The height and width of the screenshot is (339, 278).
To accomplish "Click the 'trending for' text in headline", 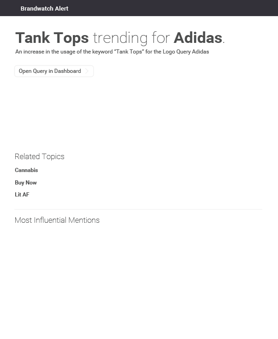I will (x=132, y=38).
